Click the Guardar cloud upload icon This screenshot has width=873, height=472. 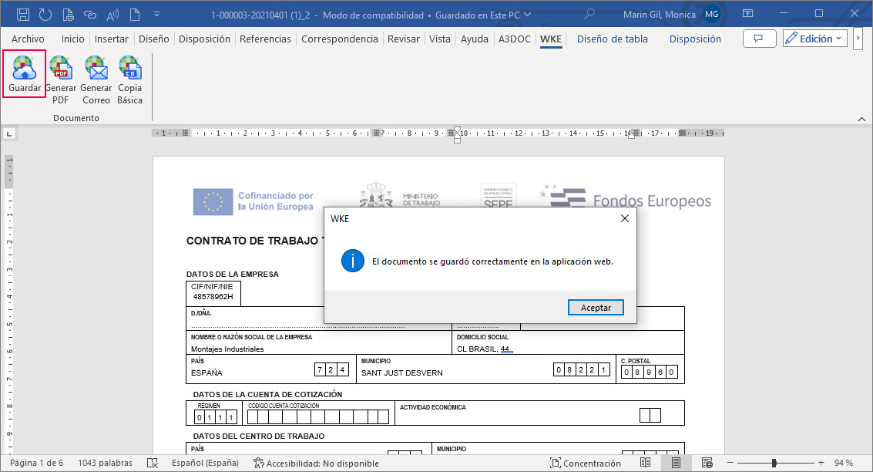click(x=25, y=68)
